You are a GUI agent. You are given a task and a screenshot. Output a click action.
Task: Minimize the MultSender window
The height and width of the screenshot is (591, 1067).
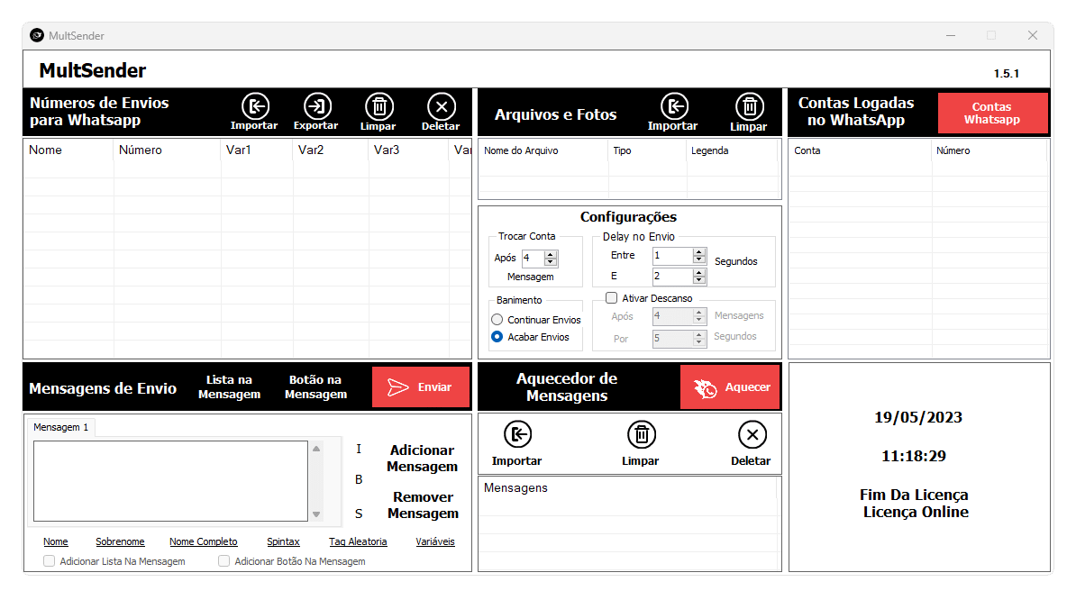click(x=951, y=35)
